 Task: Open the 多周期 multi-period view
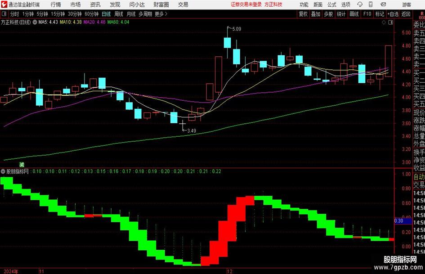(145, 14)
